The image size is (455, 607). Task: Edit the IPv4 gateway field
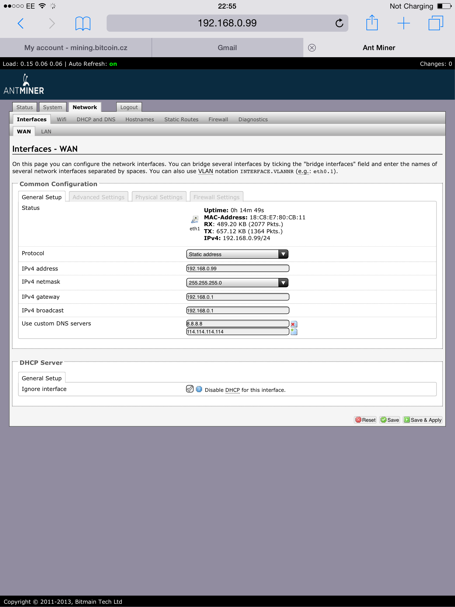(238, 297)
